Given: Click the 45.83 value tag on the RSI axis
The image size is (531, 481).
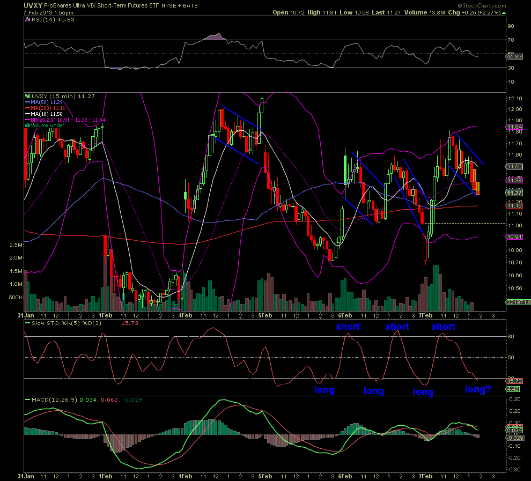Looking at the screenshot, I should (x=515, y=56).
